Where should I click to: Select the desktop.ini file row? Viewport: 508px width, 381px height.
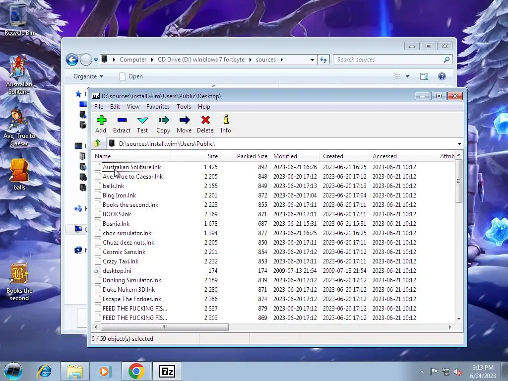(272, 271)
